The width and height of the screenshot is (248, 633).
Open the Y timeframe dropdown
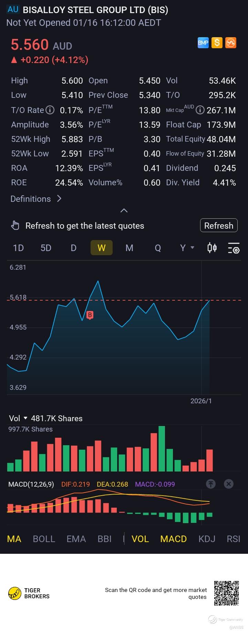(x=187, y=248)
